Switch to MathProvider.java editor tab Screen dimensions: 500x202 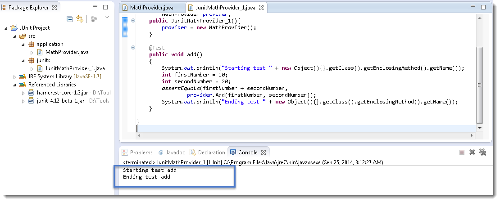point(151,8)
